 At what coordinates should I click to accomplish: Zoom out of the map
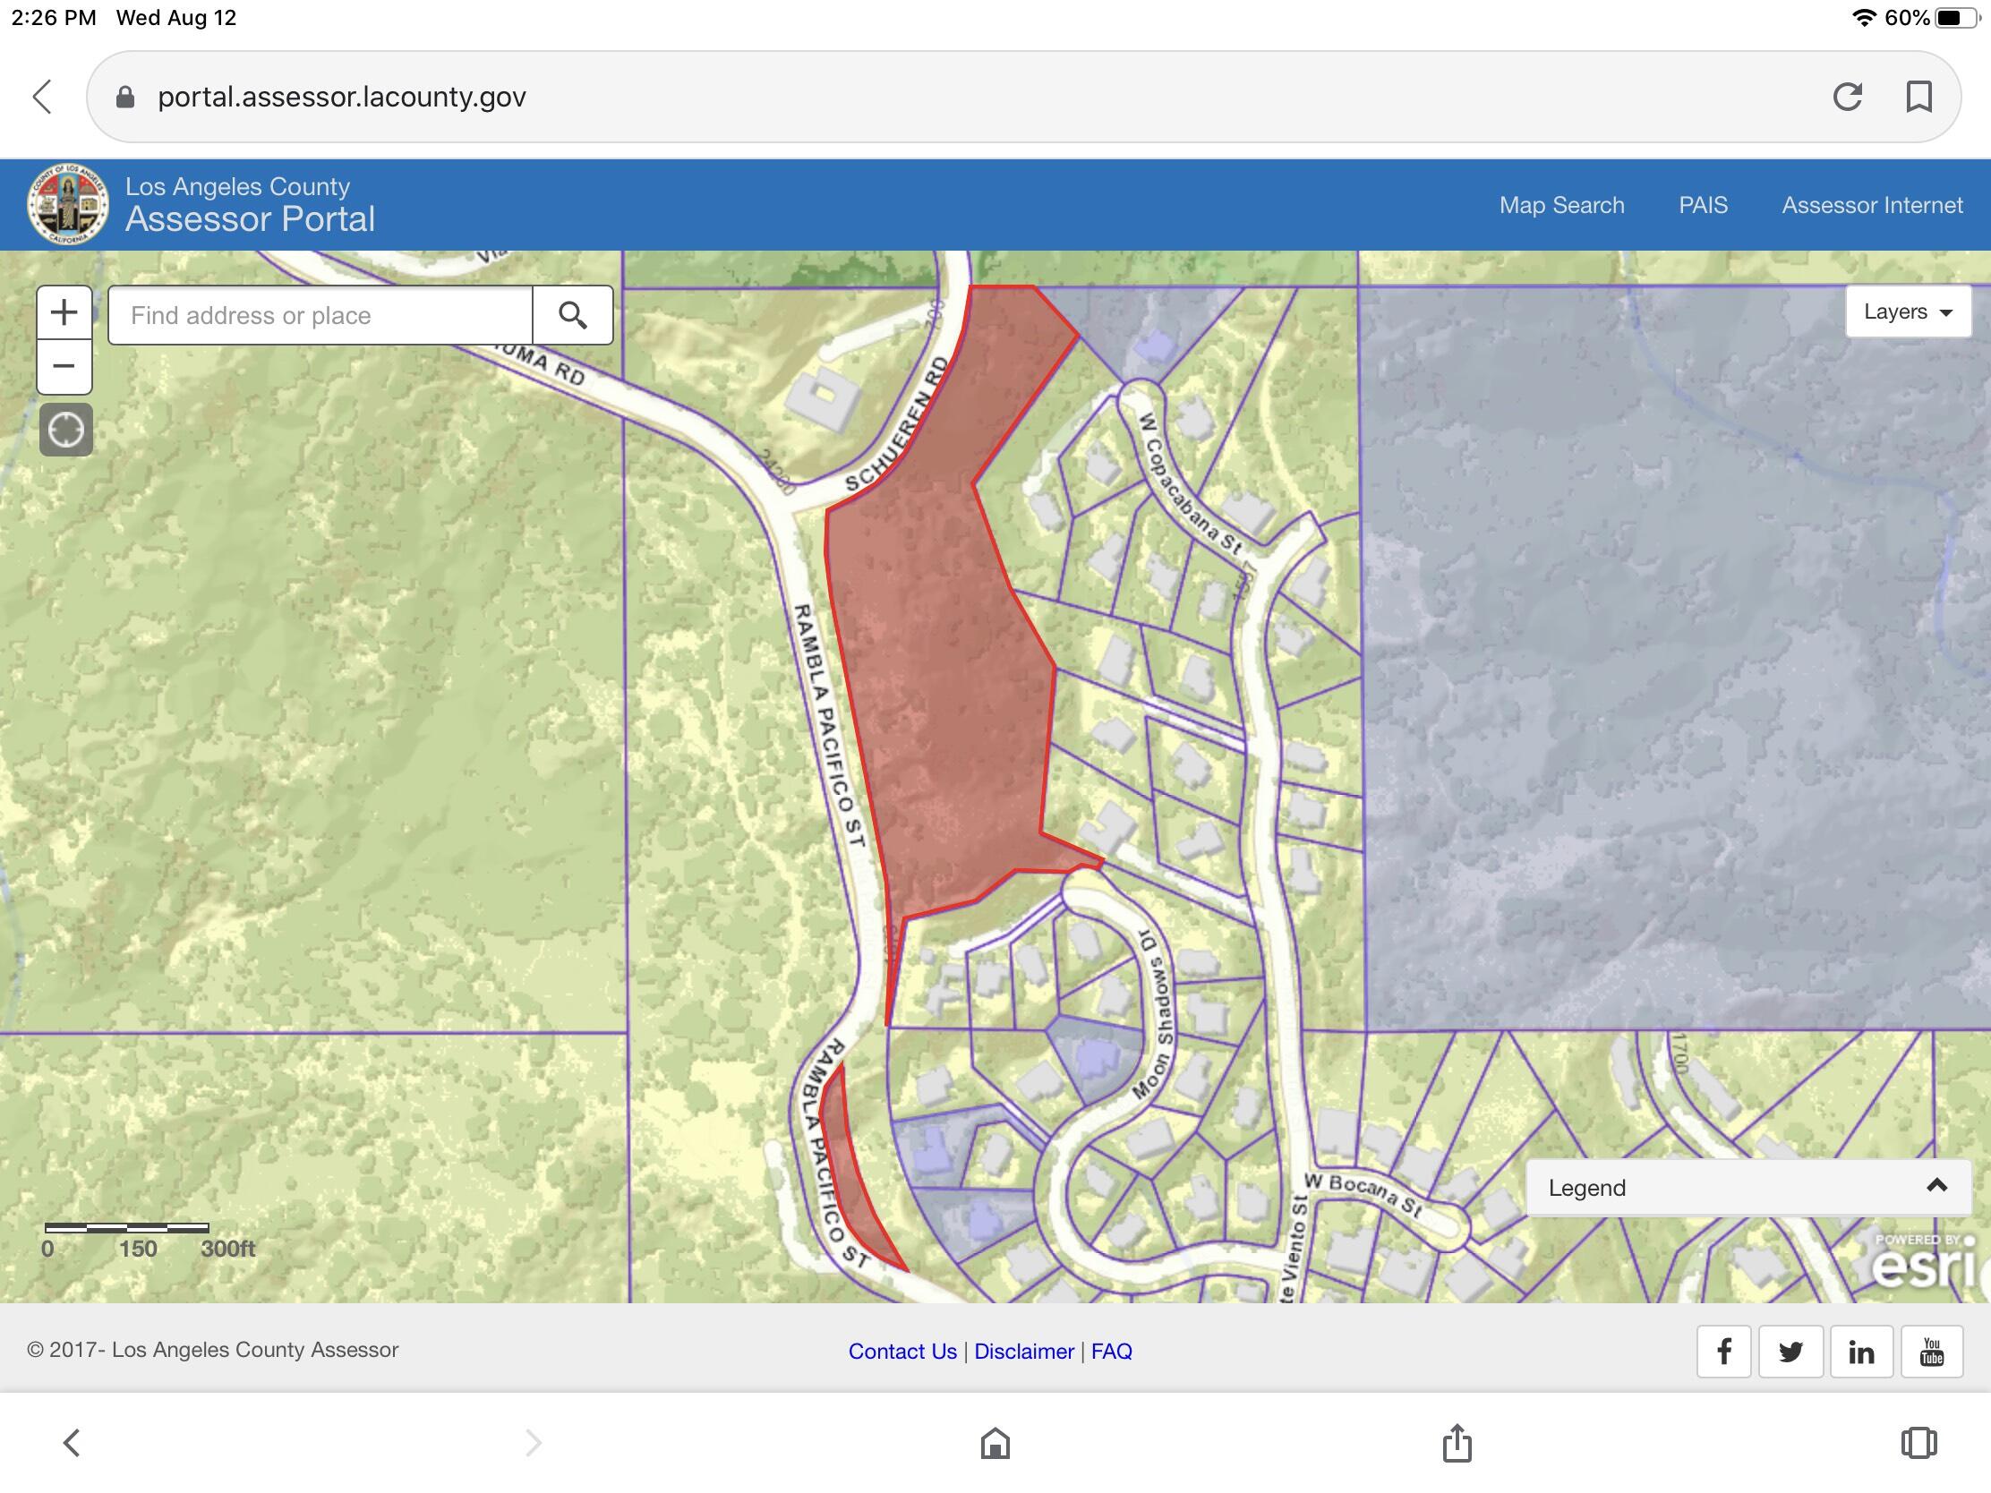click(x=64, y=366)
